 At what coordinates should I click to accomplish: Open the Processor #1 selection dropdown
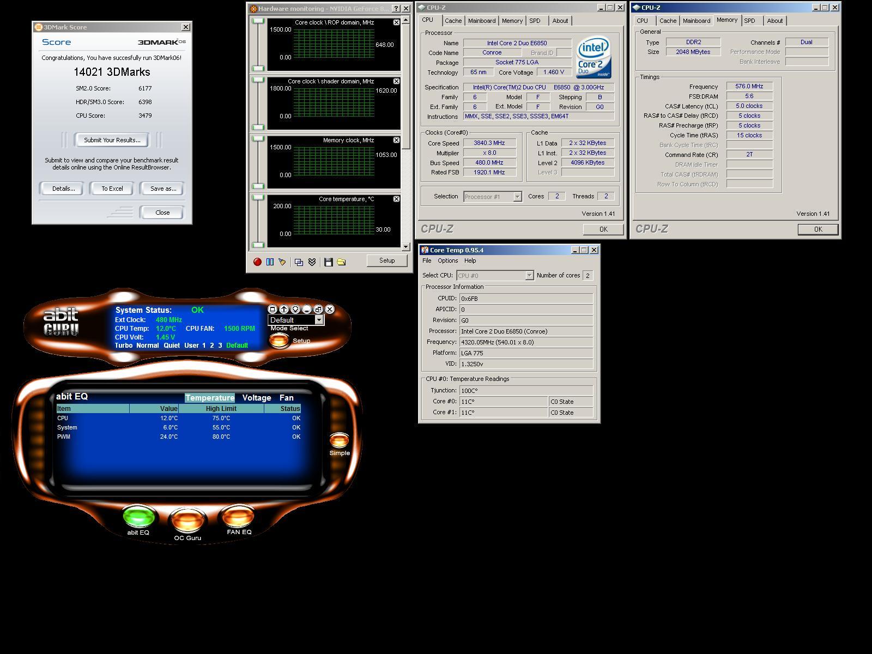click(517, 197)
